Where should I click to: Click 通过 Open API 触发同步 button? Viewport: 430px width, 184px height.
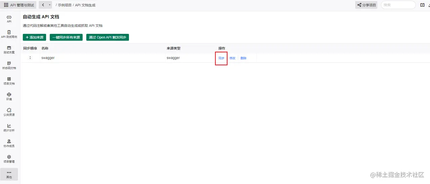[x=107, y=37]
